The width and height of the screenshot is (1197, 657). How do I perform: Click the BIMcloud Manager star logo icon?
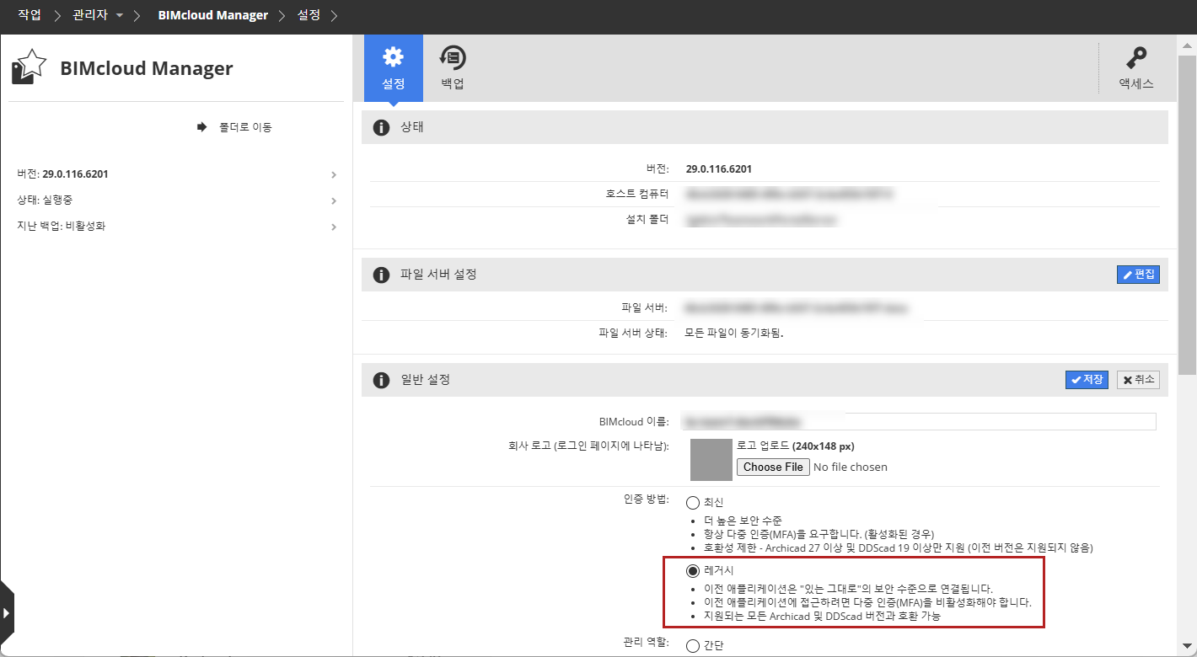point(29,67)
